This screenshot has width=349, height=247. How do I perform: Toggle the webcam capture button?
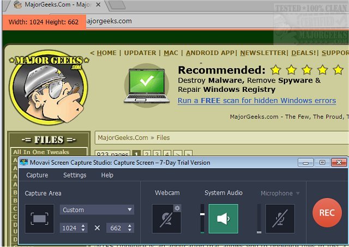(x=166, y=219)
